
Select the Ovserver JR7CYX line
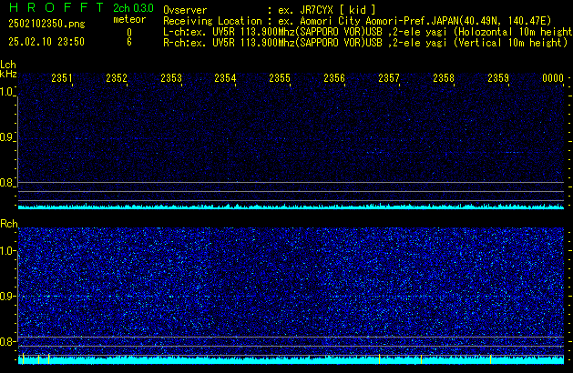point(270,10)
